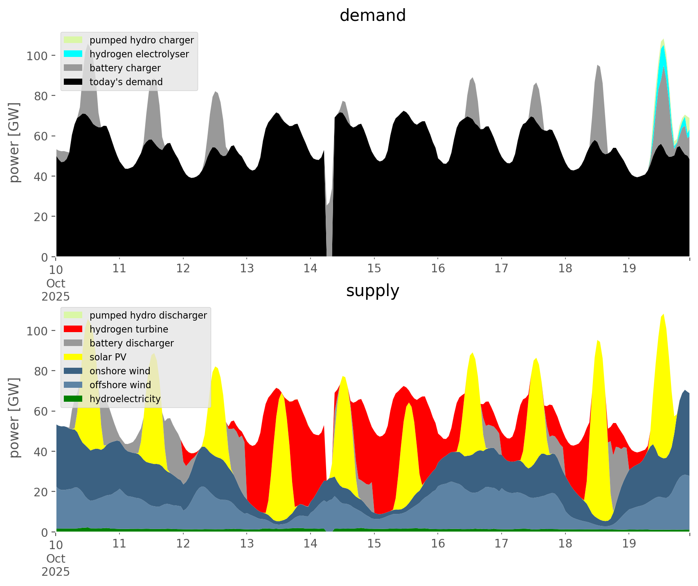Select the battery charger legend label
This screenshot has width=698, height=586.
[x=125, y=68]
